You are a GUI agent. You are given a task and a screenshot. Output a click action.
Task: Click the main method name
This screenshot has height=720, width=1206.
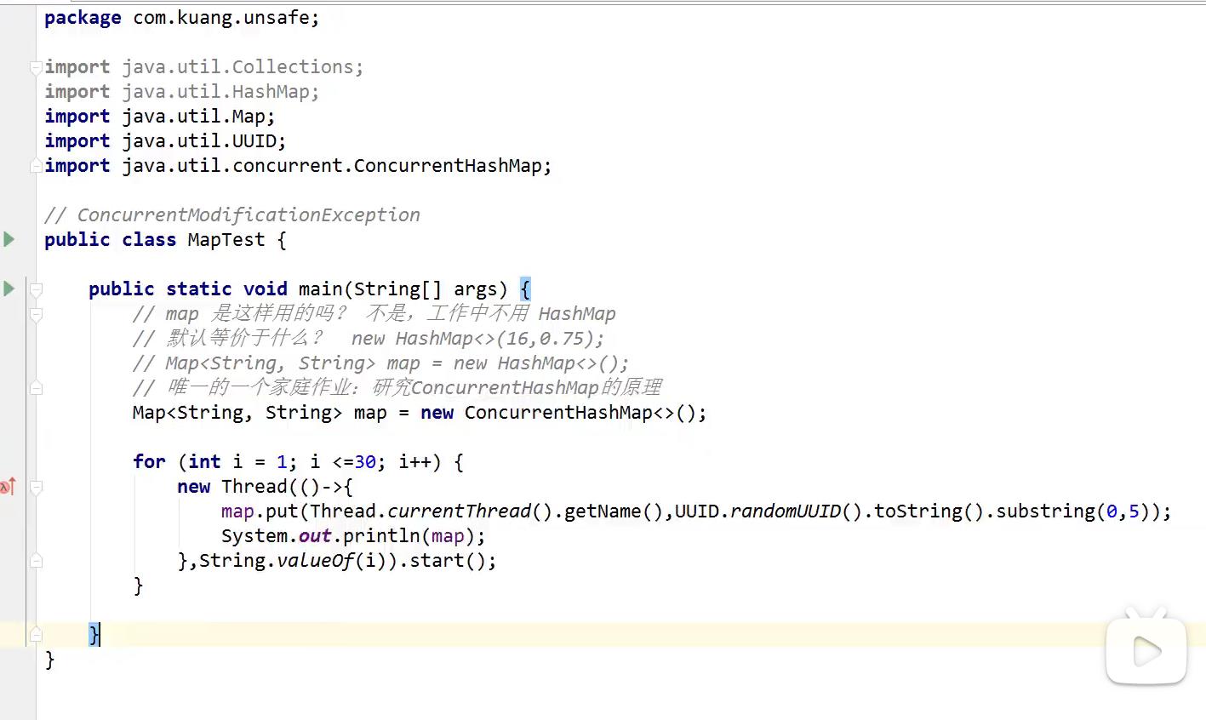tap(320, 289)
